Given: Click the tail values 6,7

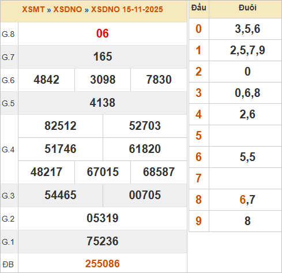Looking at the screenshot, I should [247, 200].
